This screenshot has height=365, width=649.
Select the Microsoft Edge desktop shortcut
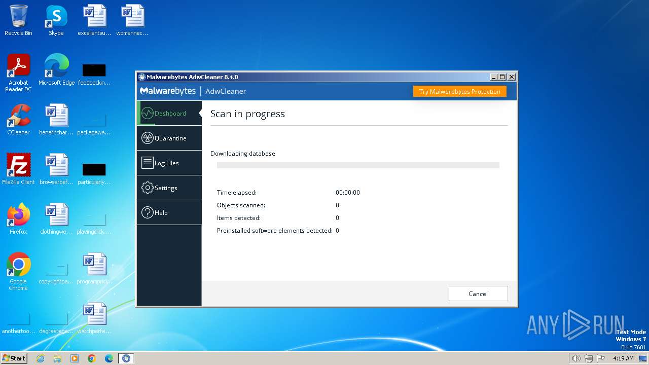click(x=56, y=70)
